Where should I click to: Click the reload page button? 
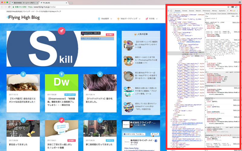[x=9, y=7]
